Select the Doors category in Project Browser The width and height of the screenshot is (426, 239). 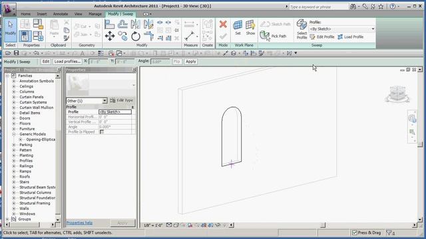pos(25,118)
